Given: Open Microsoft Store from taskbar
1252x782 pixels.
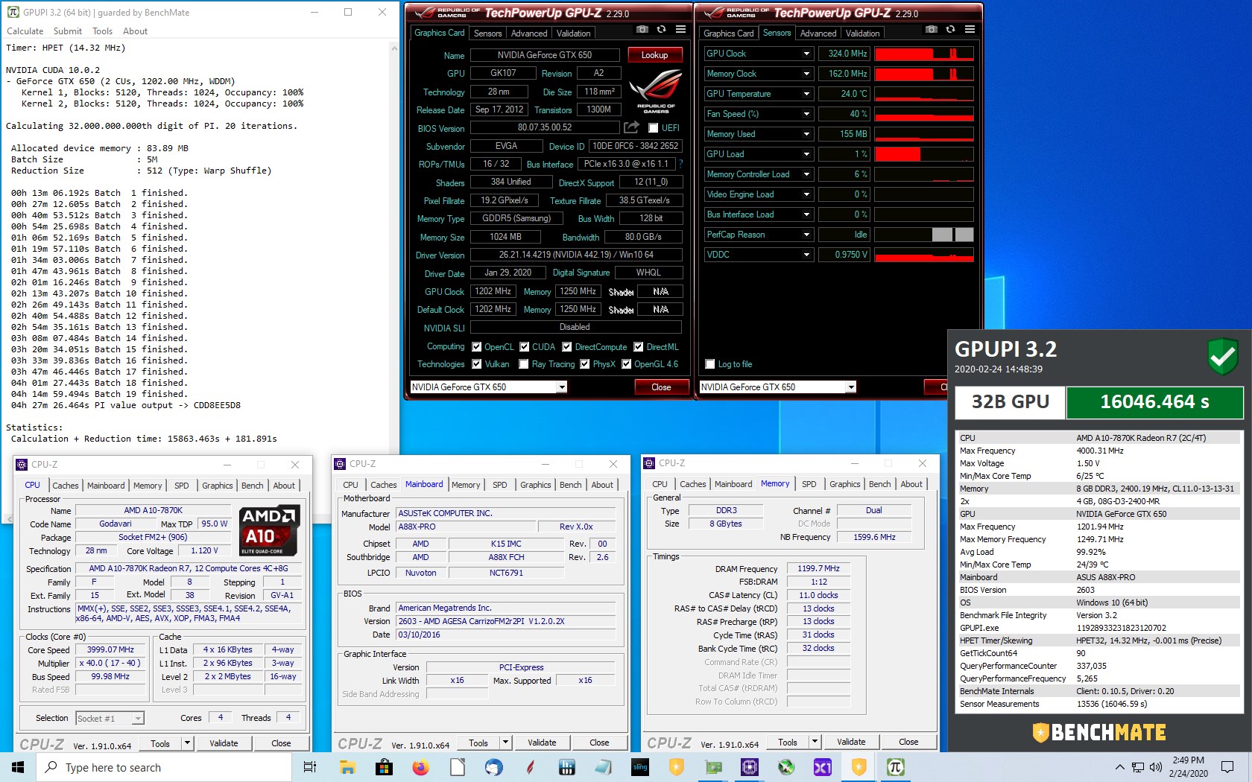Looking at the screenshot, I should 384,767.
